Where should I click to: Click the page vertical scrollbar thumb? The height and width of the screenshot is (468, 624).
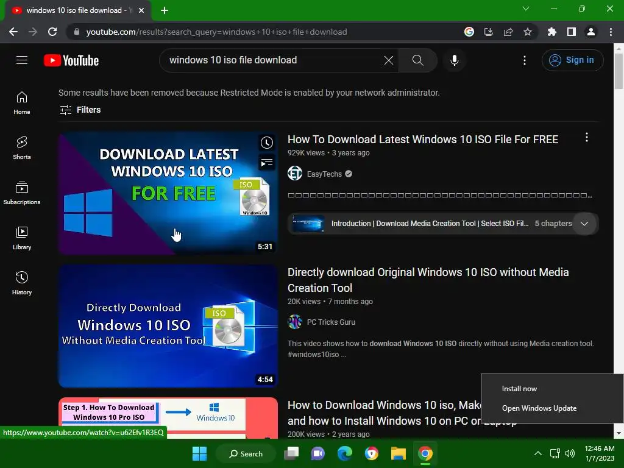point(619,71)
